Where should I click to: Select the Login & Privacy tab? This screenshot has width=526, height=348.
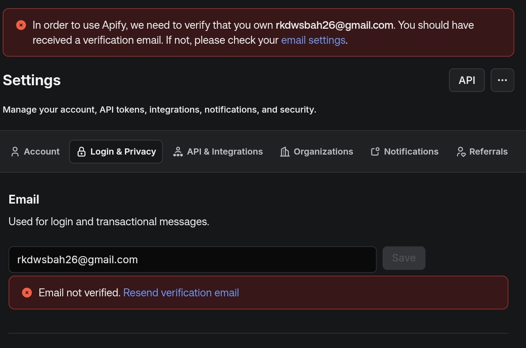[116, 151]
